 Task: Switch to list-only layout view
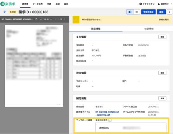[x=137, y=12]
